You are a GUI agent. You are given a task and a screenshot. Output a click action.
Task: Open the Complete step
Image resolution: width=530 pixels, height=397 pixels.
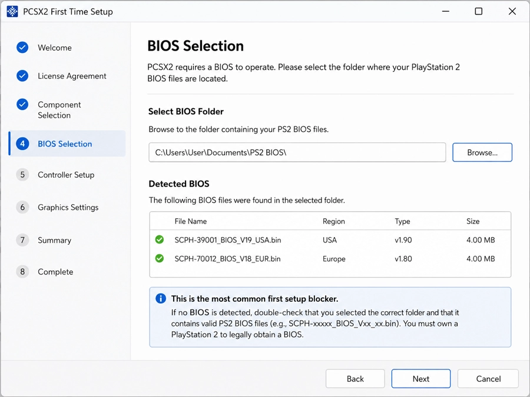55,272
